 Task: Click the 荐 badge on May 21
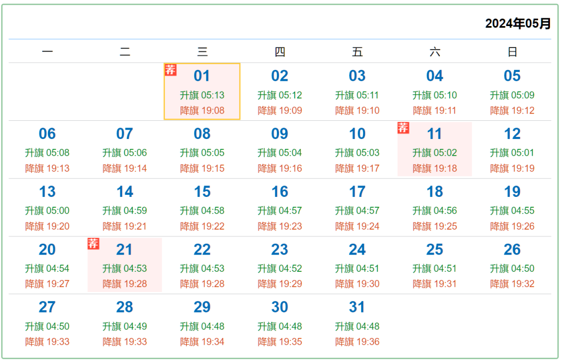coord(93,243)
